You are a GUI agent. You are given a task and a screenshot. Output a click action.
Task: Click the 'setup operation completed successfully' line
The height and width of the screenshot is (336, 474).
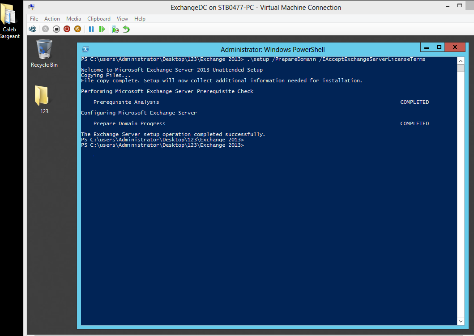pos(173,134)
